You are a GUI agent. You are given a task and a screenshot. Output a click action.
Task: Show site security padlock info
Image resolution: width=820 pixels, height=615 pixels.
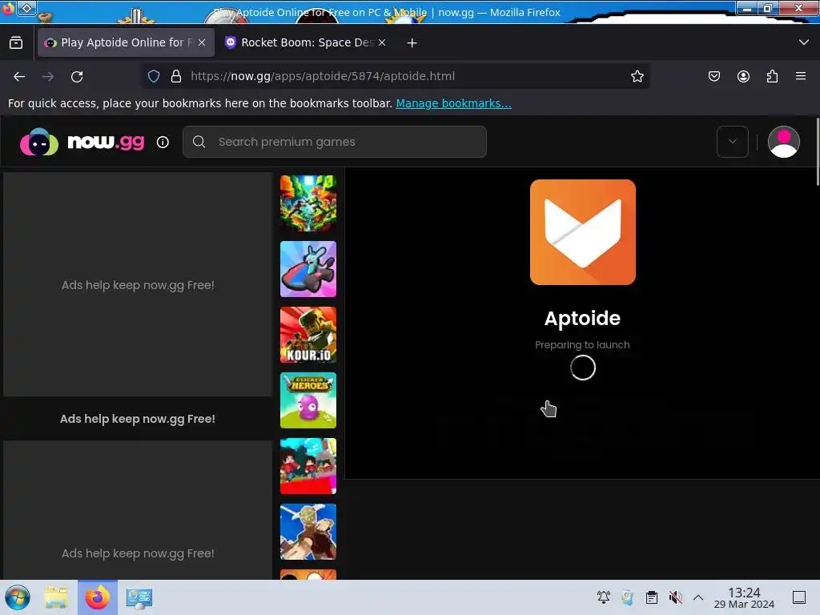pyautogui.click(x=176, y=76)
